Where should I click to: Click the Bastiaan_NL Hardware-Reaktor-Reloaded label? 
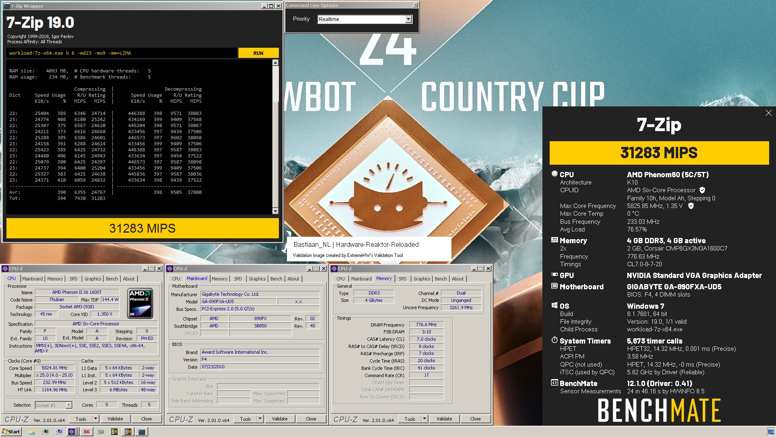[356, 244]
